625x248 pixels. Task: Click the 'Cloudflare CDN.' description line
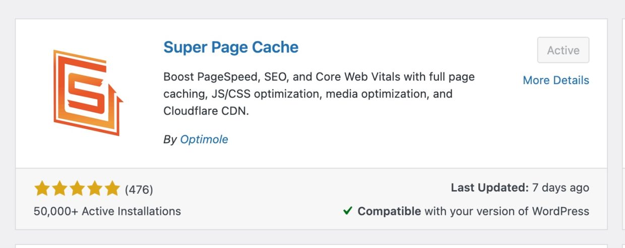tap(206, 111)
